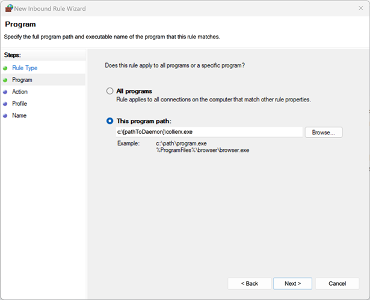Image resolution: width=370 pixels, height=300 pixels.
Task: Click the green bullet beside Program
Action: (x=5, y=80)
